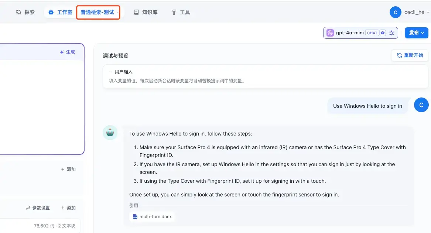Click the multi-turn.docx file icon
Image resolution: width=431 pixels, height=233 pixels.
click(x=135, y=217)
